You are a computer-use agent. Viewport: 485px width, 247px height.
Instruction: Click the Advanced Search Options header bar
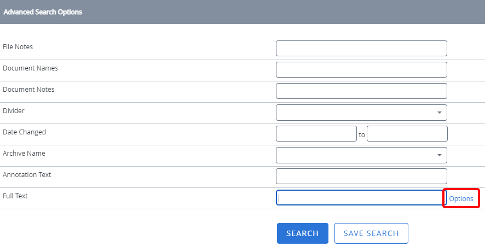[x=242, y=12]
